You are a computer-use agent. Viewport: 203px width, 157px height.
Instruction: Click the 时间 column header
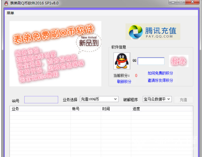(x=116, y=109)
